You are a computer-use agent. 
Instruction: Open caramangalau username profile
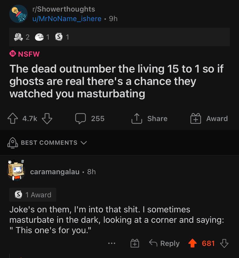click(x=55, y=172)
